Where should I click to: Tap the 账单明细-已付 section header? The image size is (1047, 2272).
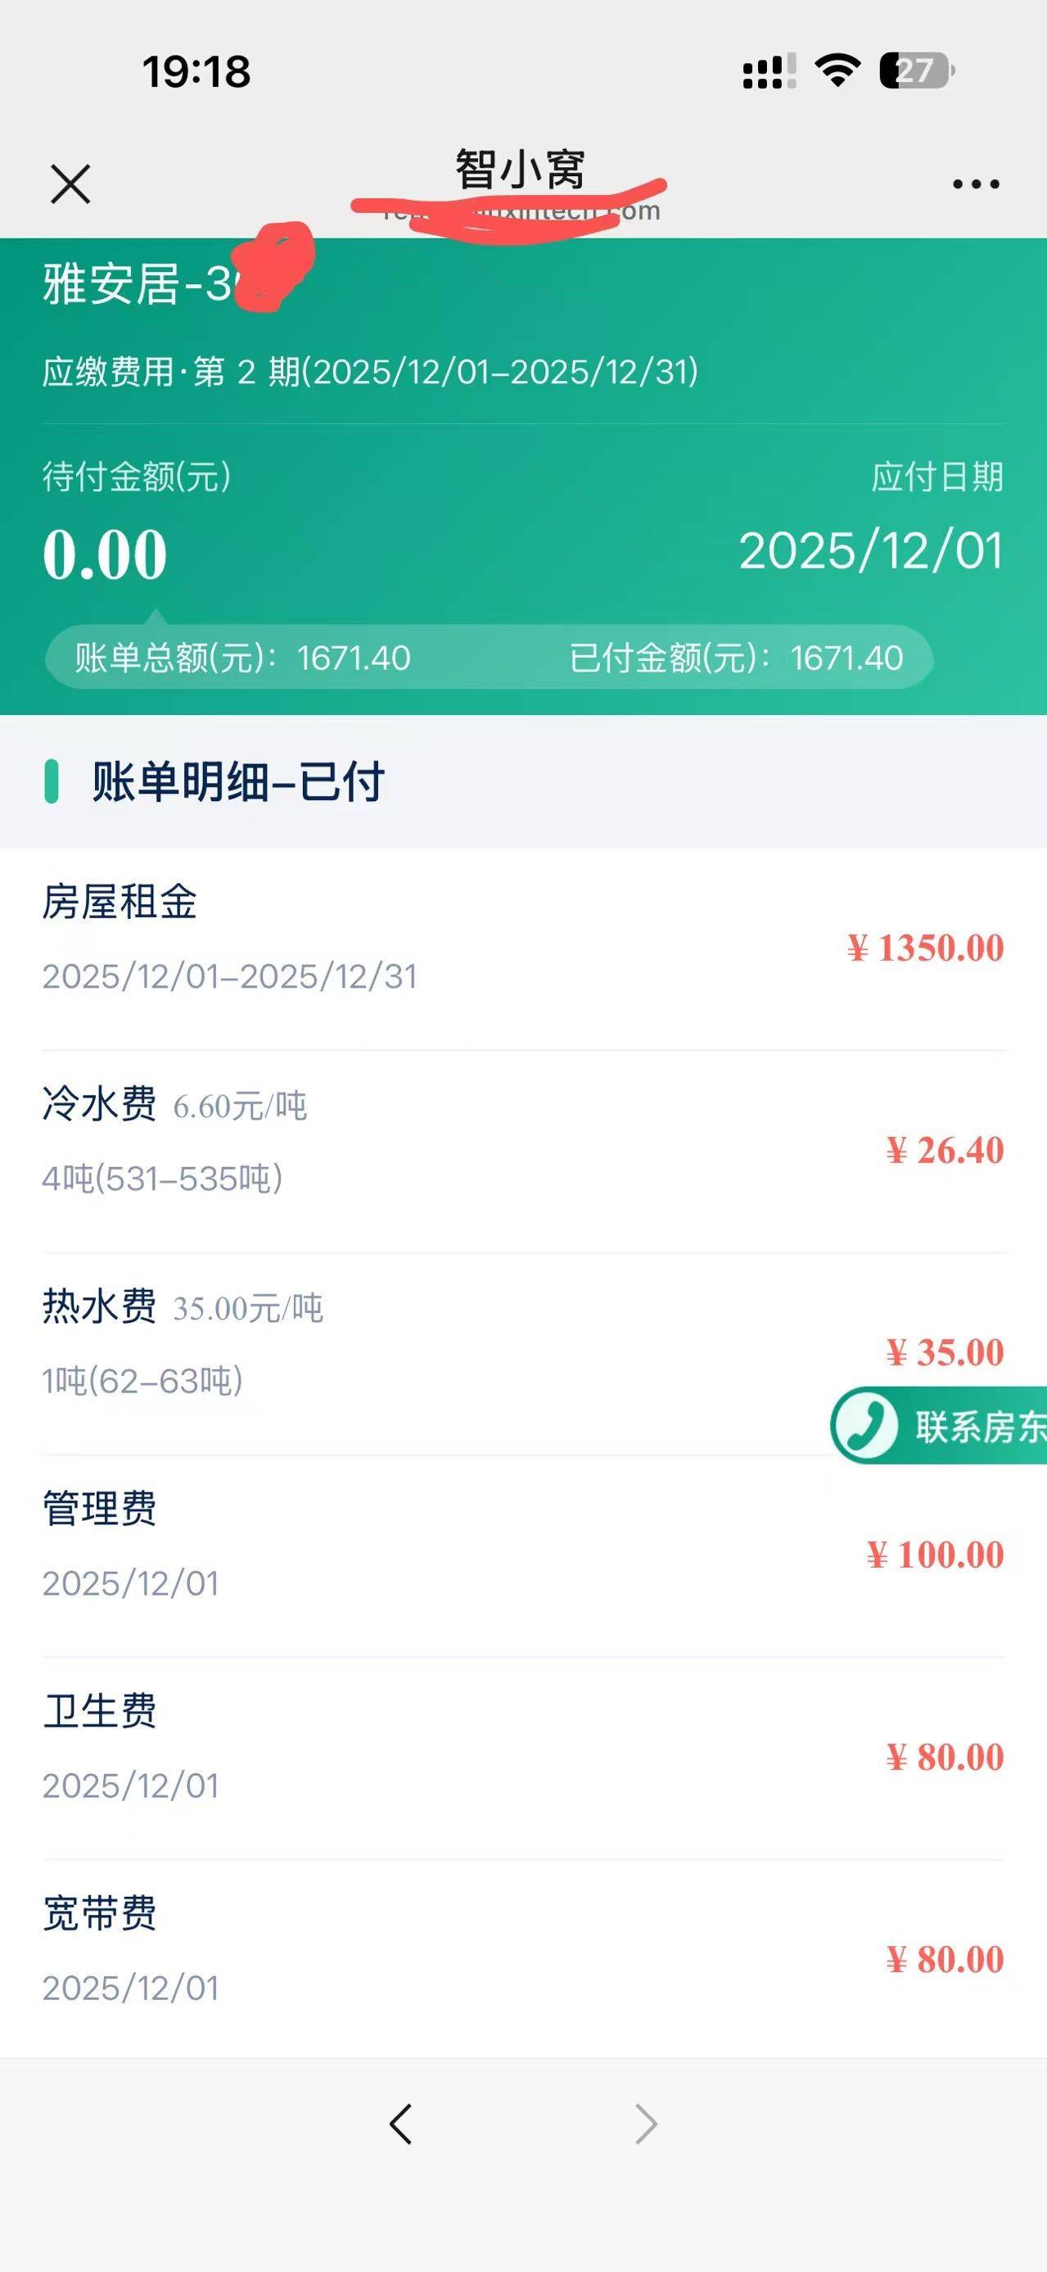pos(238,781)
